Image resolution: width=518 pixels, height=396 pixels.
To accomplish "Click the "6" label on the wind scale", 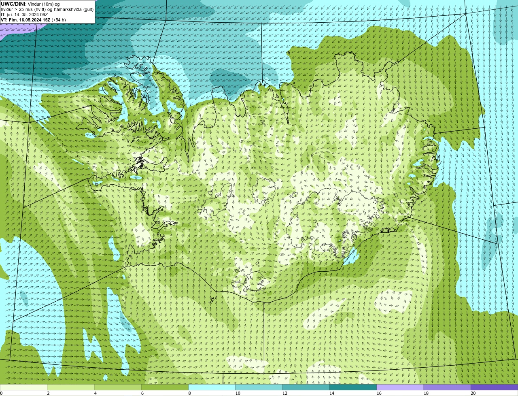I will coord(142,393).
